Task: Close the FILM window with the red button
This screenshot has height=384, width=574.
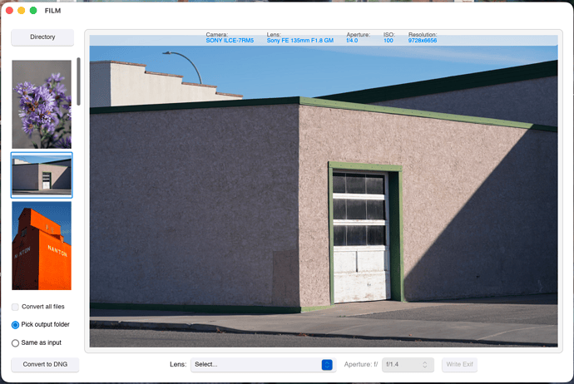Action: (9, 11)
